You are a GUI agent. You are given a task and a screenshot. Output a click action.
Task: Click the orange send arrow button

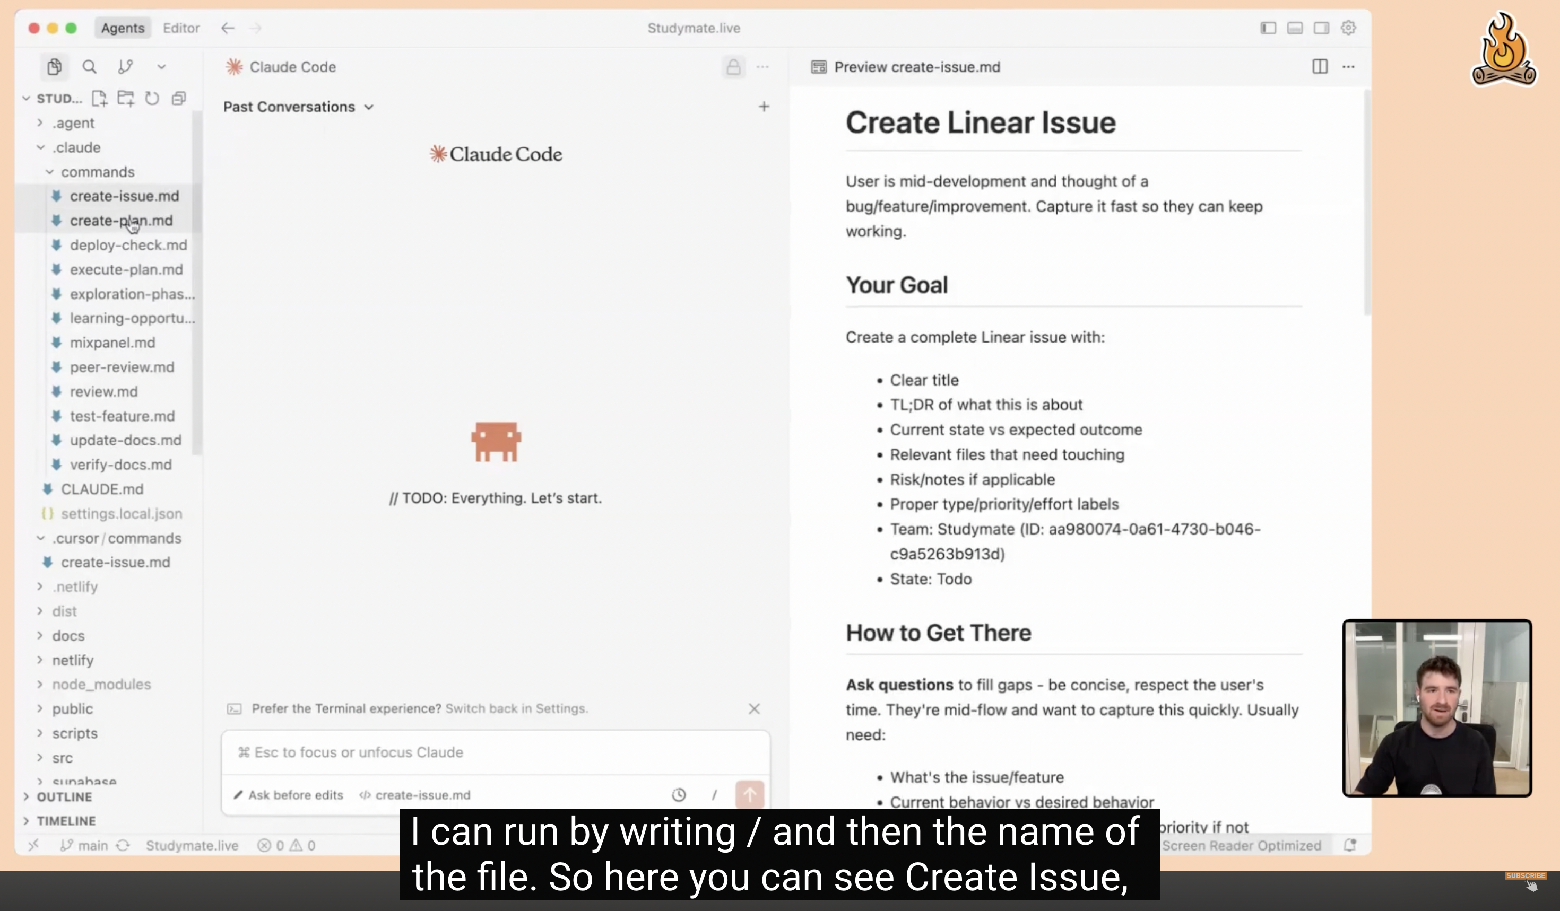pos(749,795)
